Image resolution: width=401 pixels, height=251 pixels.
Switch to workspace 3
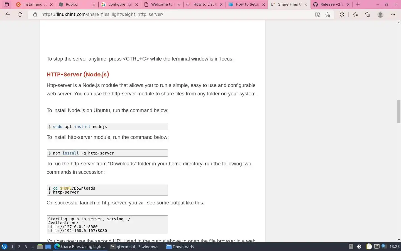pos(26,247)
